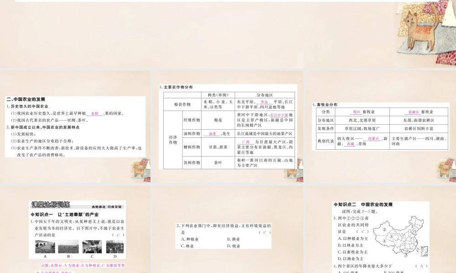The width and height of the screenshot is (456, 273).
Task: Click the heading 1.历史悠久的中国农业
Action: [27, 106]
